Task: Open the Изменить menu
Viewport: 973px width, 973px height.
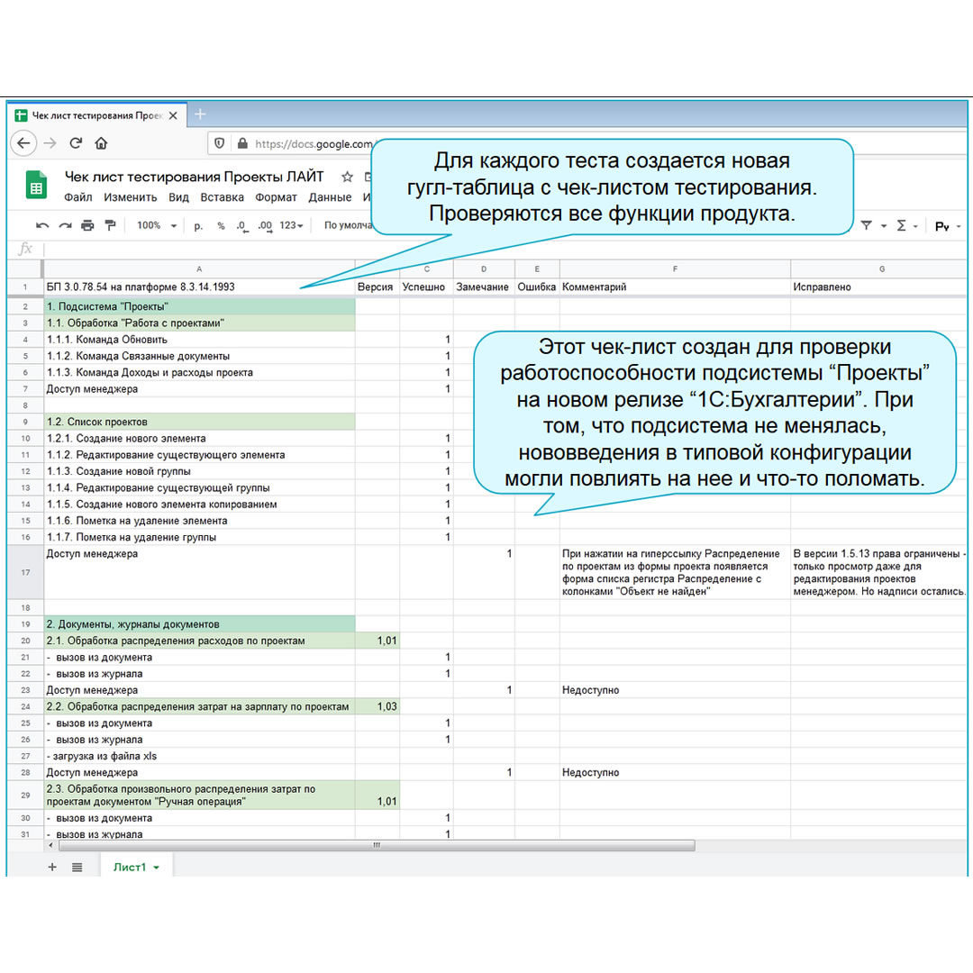Action: pos(131,197)
